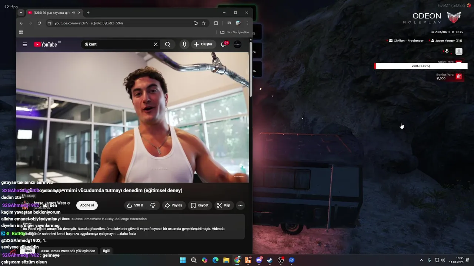Click the game HUD bank icon
This screenshot has width=474, height=266.
click(x=459, y=76)
